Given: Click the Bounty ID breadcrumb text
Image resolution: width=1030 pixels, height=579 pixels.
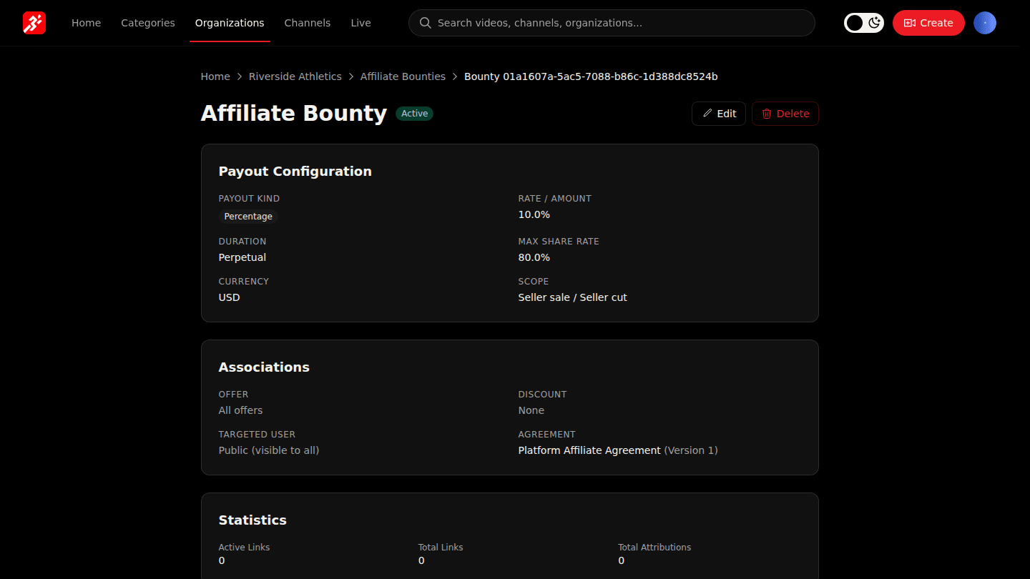Looking at the screenshot, I should pyautogui.click(x=591, y=76).
